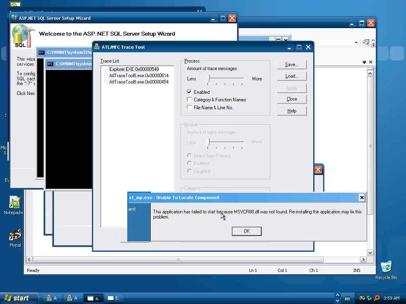Click the Close button in Trace Tool
The height and width of the screenshot is (304, 406).
291,99
